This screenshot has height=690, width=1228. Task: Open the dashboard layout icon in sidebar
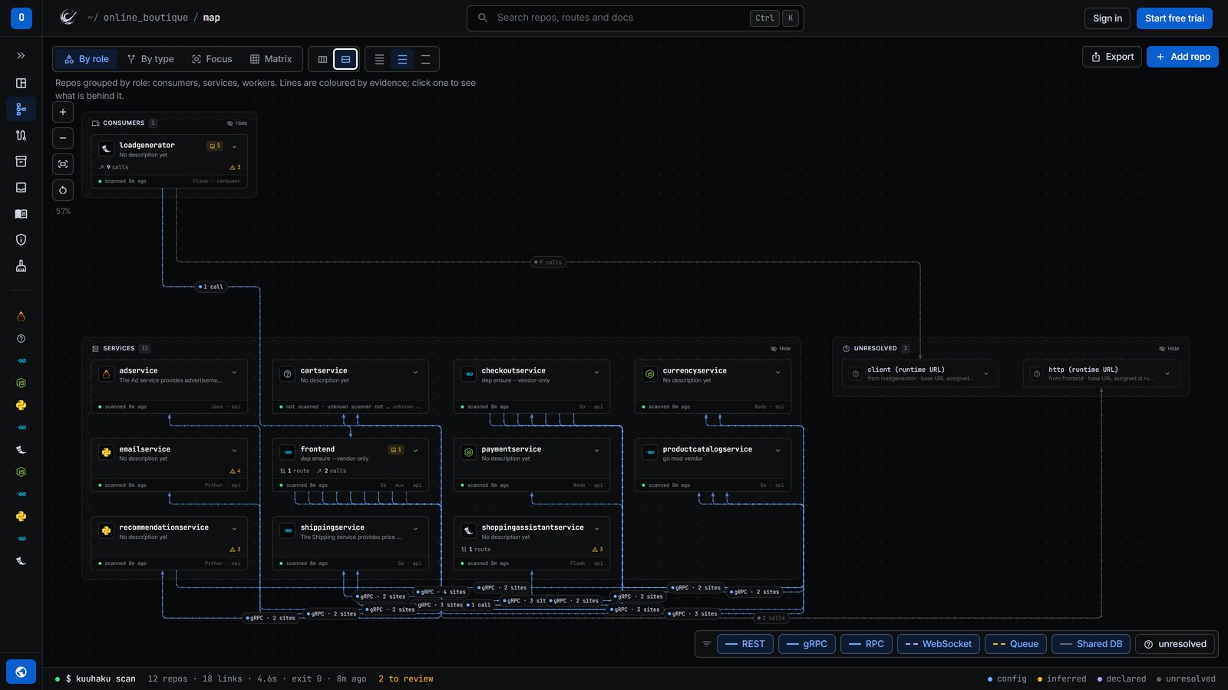21,83
